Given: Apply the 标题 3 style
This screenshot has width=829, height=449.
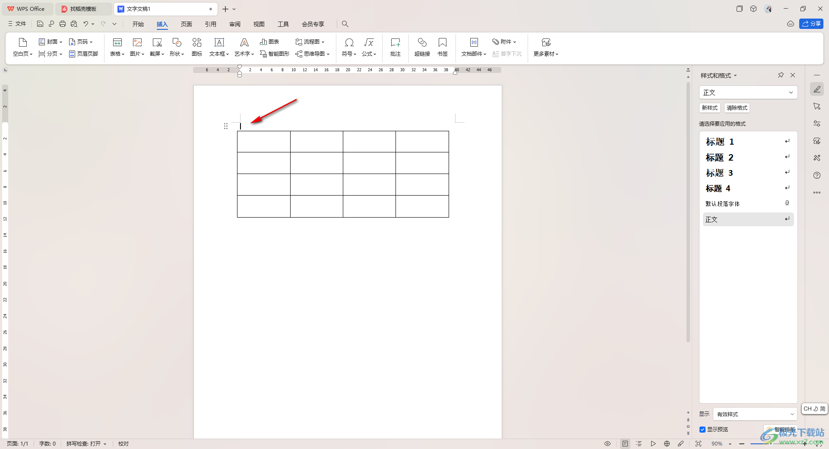Looking at the screenshot, I should coord(748,173).
